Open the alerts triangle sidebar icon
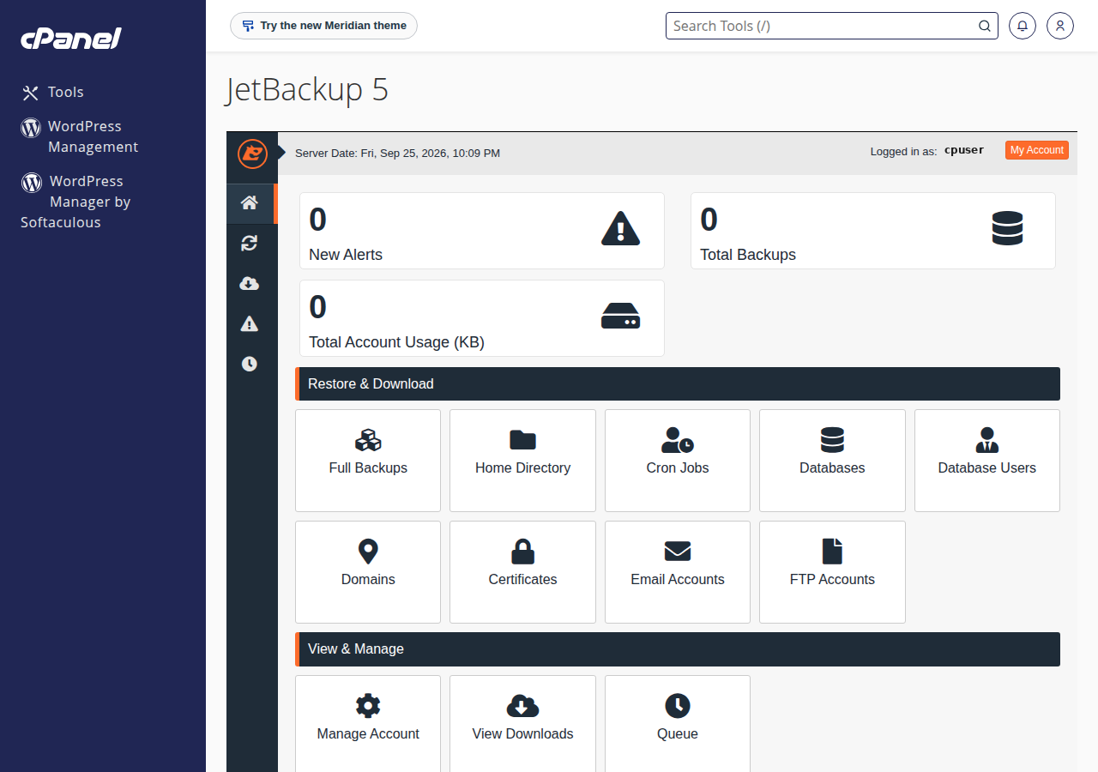 pyautogui.click(x=250, y=323)
